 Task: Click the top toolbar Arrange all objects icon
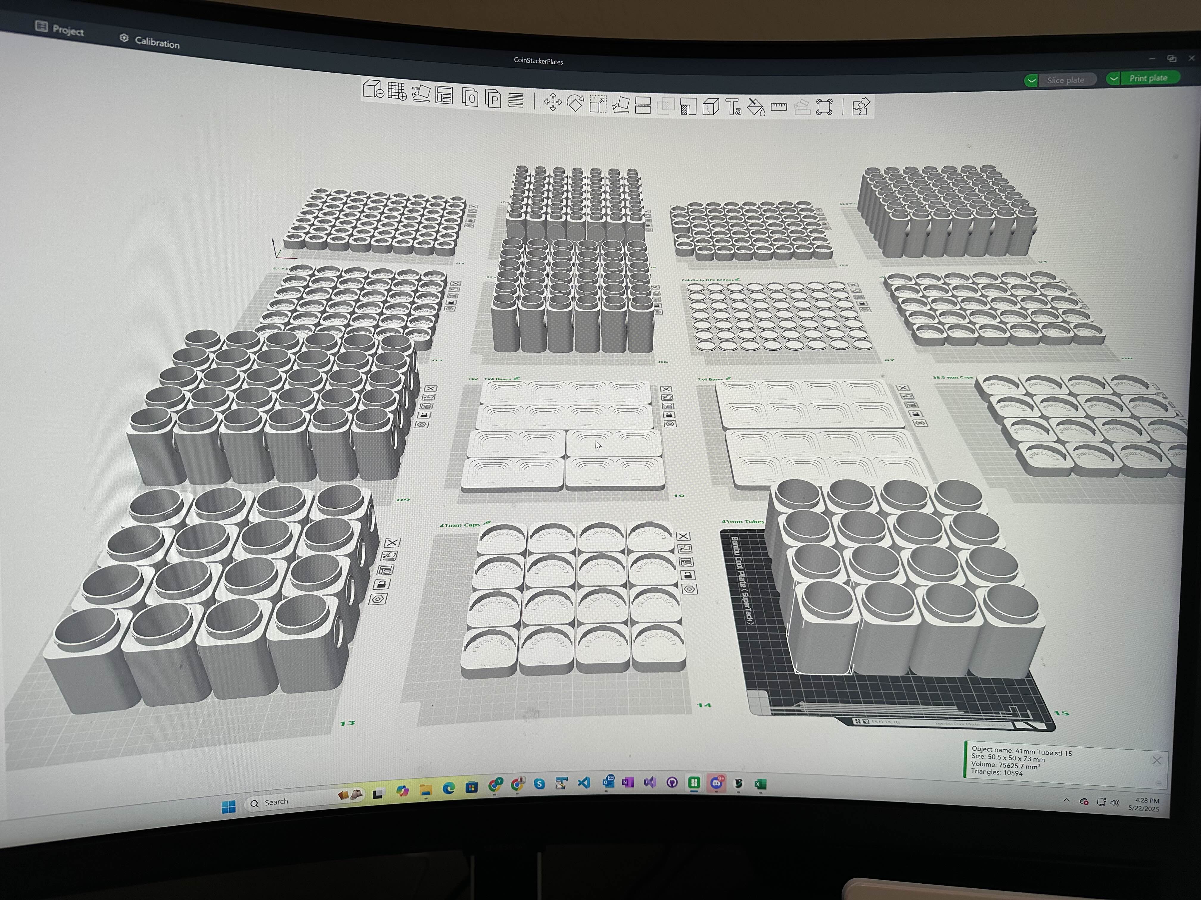click(444, 96)
